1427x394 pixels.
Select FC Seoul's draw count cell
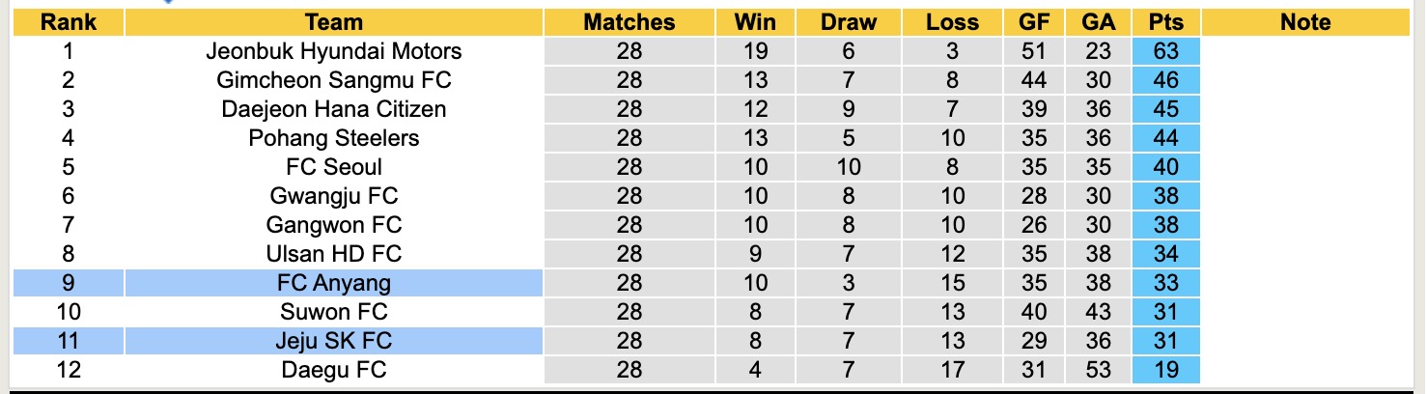click(849, 167)
